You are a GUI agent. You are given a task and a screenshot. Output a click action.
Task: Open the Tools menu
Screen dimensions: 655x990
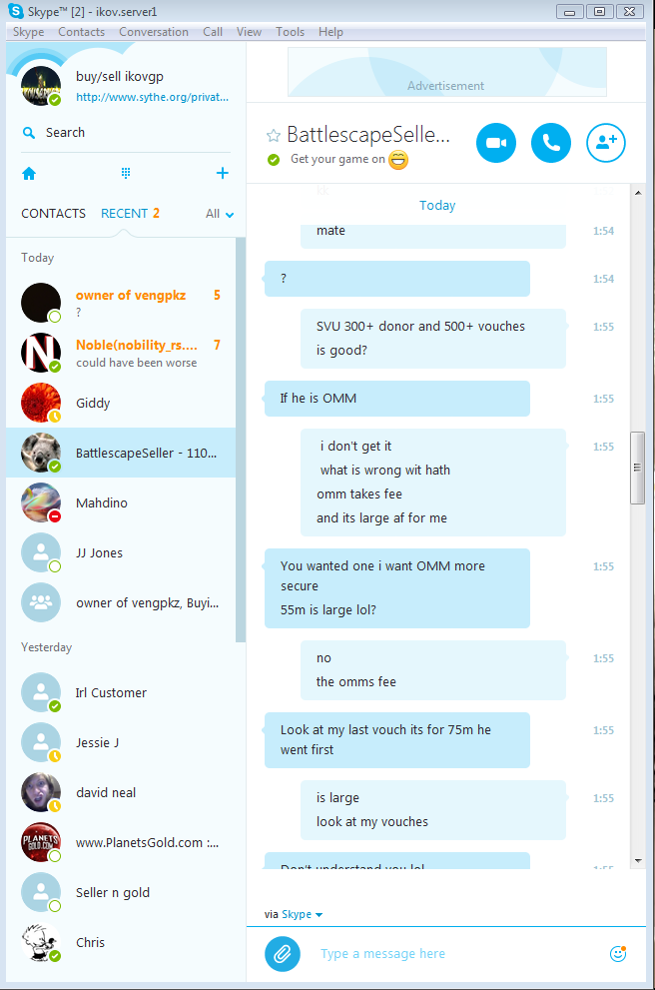pyautogui.click(x=290, y=32)
